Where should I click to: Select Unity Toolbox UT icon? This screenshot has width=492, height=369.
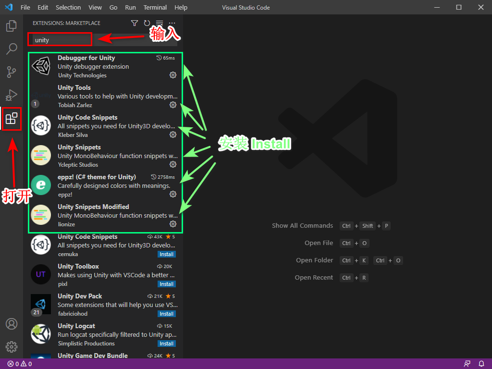pos(41,274)
